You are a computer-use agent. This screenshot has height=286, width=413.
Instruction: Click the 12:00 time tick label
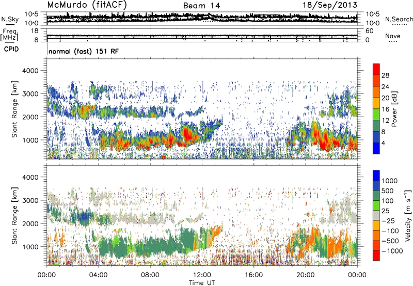point(202,275)
